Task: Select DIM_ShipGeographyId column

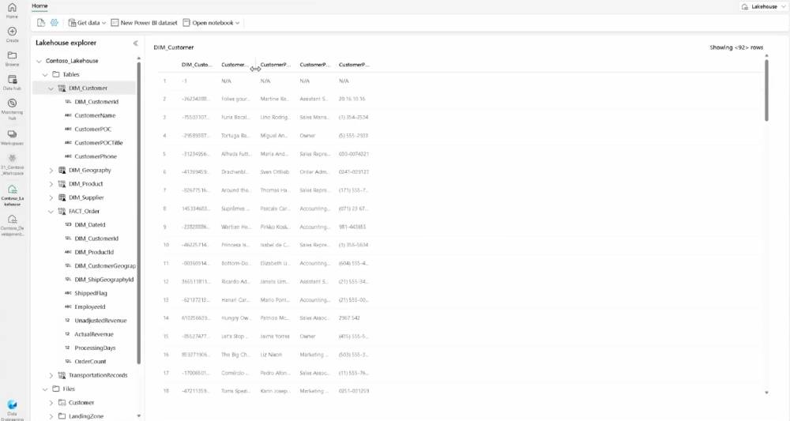Action: pos(103,279)
